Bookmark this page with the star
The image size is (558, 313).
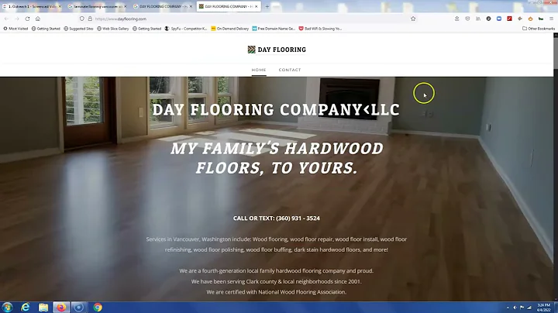(413, 19)
